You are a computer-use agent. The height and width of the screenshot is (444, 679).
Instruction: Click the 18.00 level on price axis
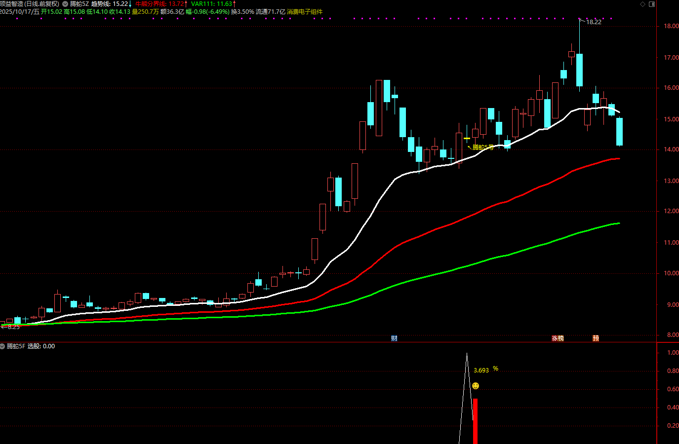[x=671, y=26]
